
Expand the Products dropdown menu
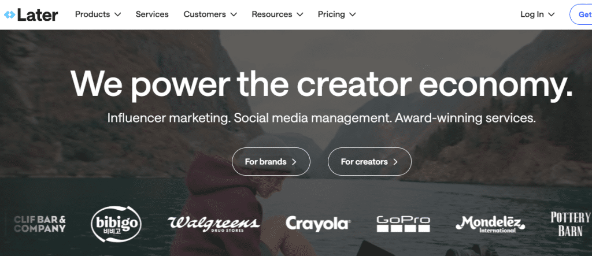coord(98,14)
